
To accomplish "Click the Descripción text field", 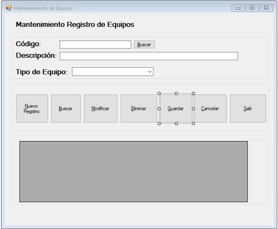I will tap(149, 56).
